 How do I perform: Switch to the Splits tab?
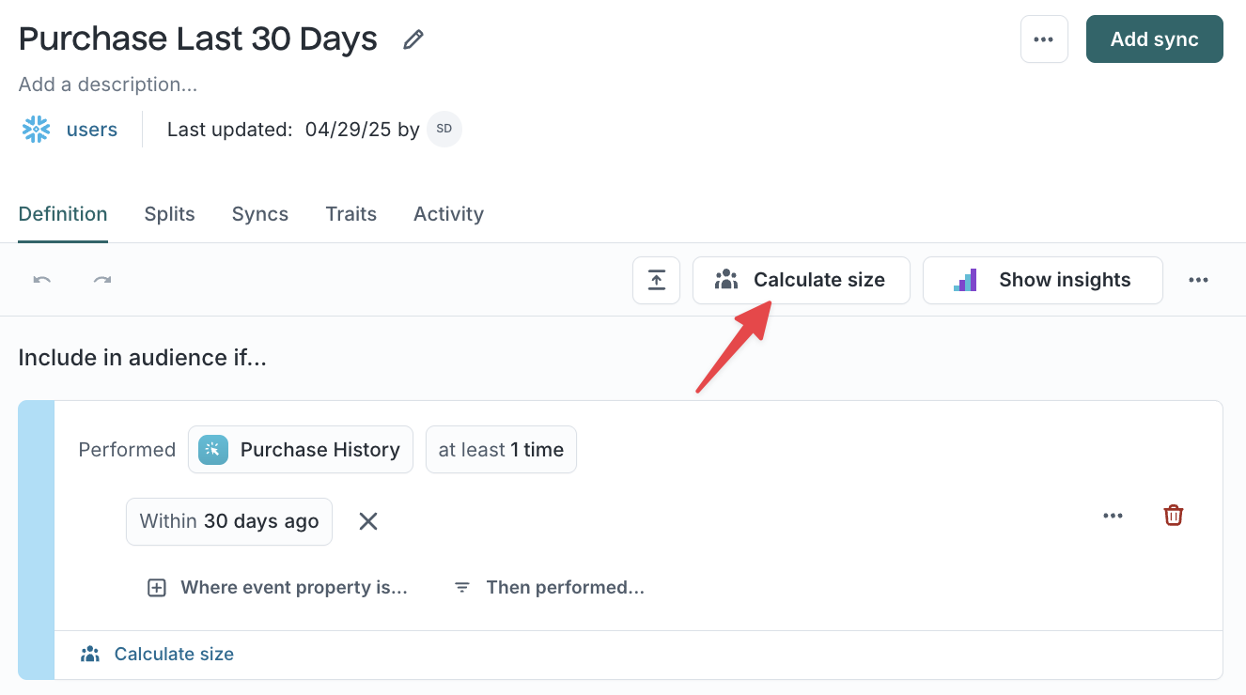click(x=169, y=214)
